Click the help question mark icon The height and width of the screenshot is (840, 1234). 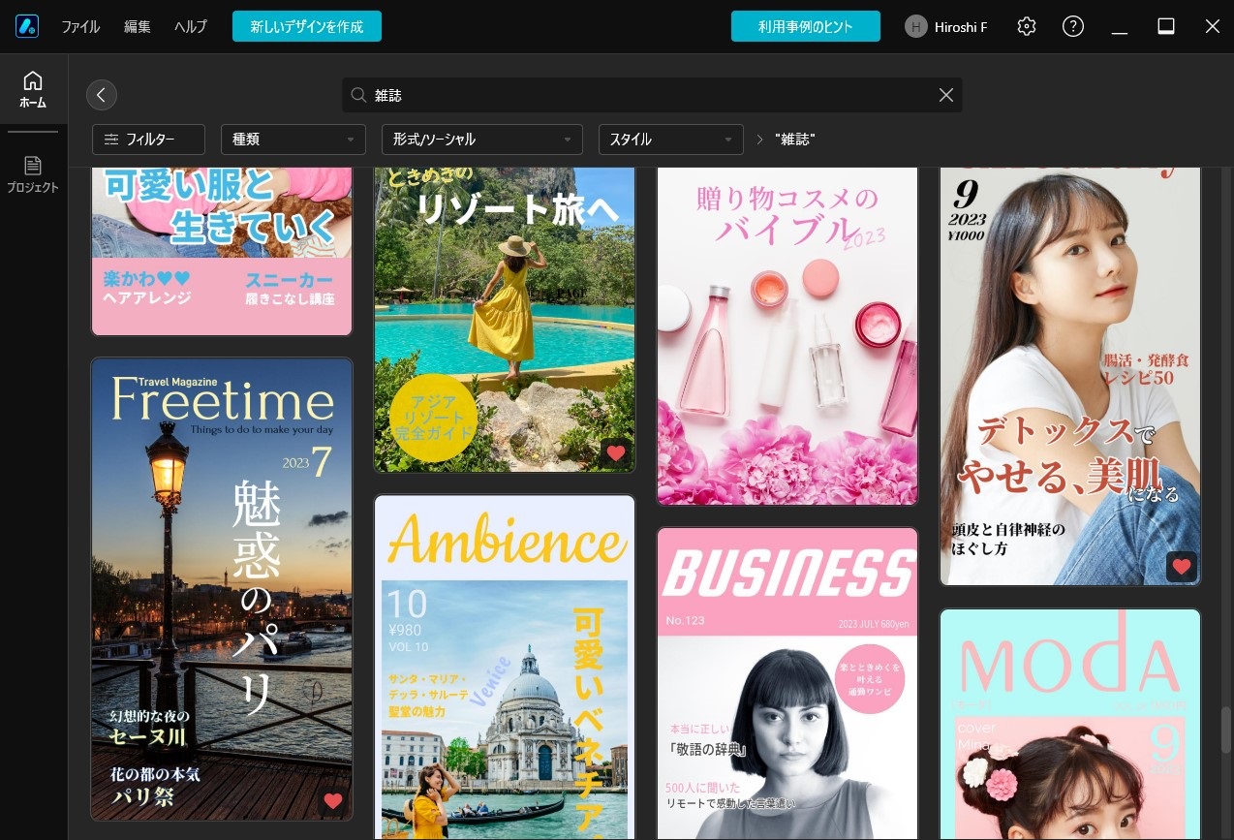click(1072, 26)
